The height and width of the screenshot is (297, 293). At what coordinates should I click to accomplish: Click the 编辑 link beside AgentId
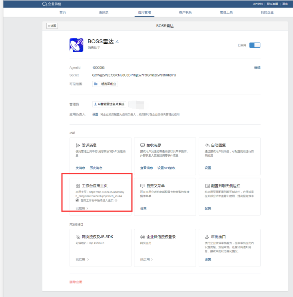click(x=257, y=68)
